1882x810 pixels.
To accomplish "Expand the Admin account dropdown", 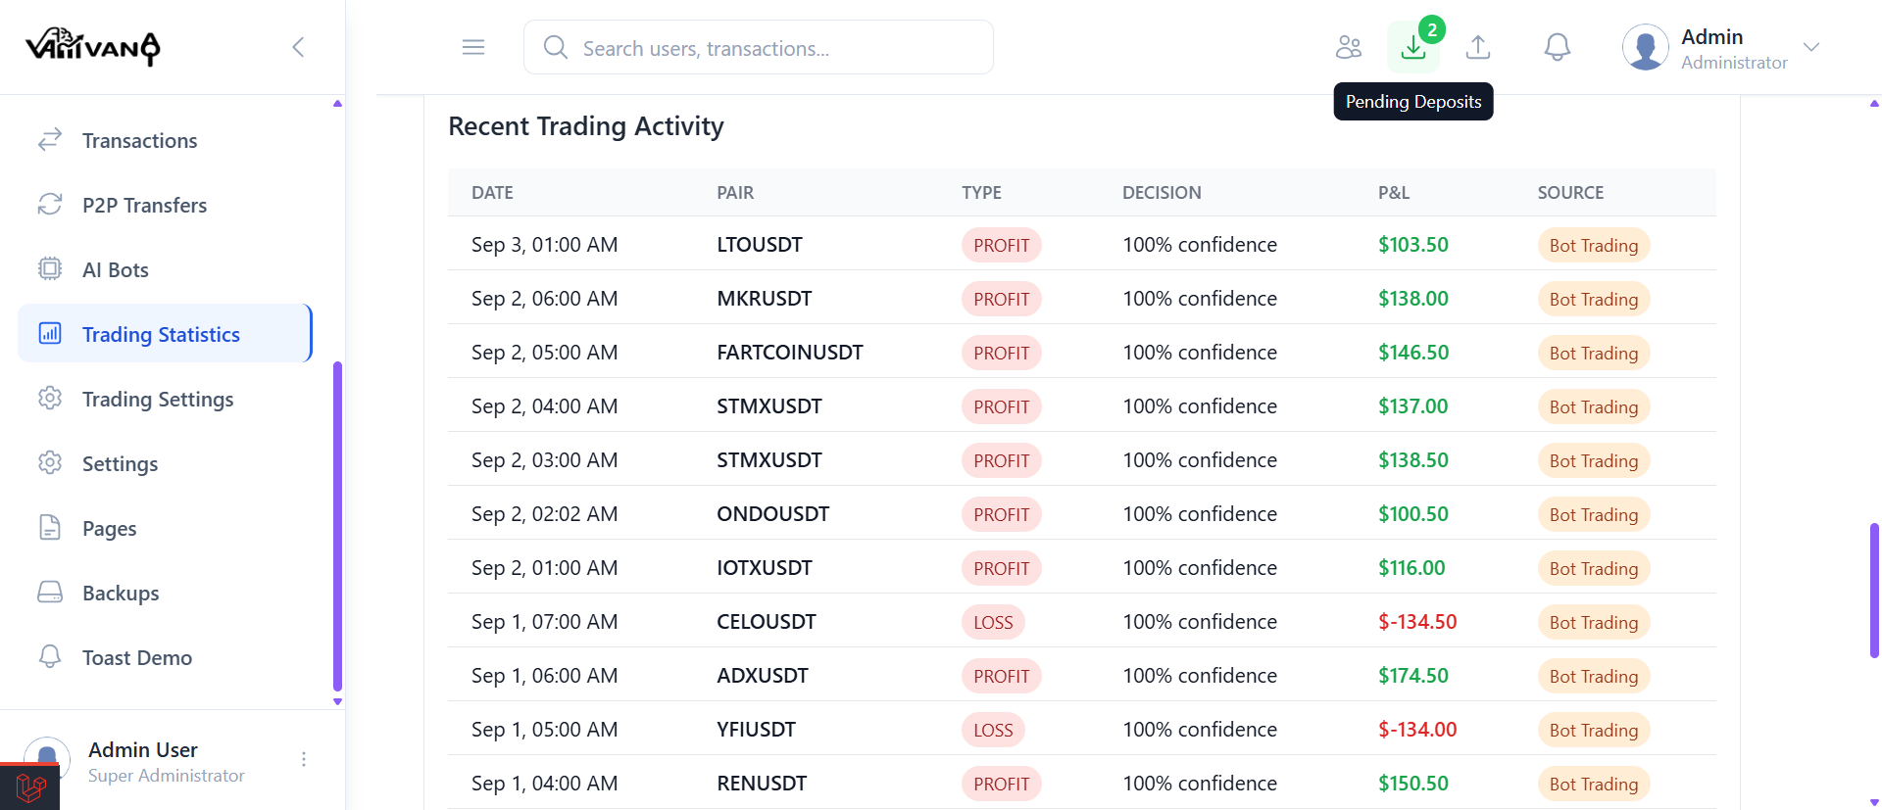I will tap(1811, 47).
